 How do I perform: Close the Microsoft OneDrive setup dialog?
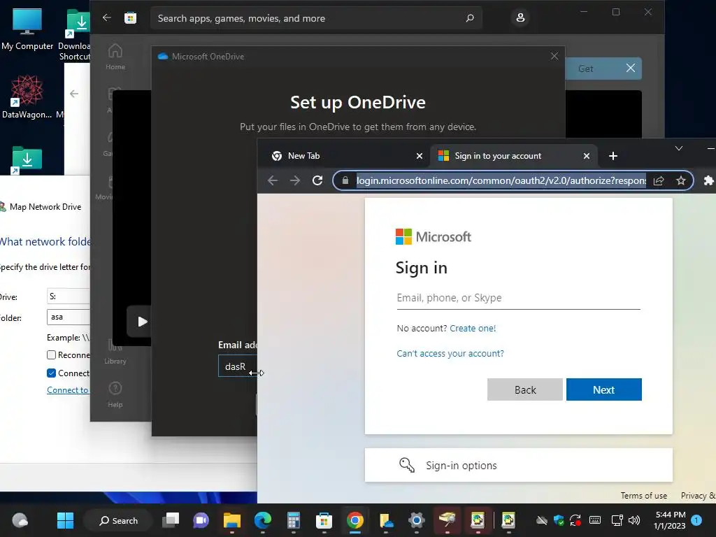coord(554,56)
